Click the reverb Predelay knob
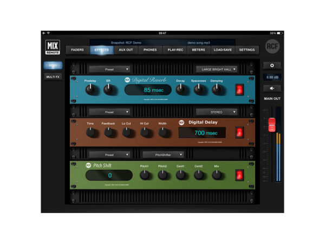Image resolution: width=325 pixels, height=244 pixels. [x=90, y=89]
